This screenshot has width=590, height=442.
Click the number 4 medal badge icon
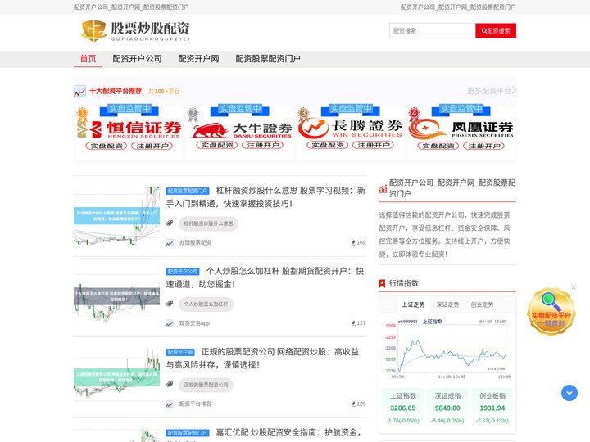pos(415,114)
